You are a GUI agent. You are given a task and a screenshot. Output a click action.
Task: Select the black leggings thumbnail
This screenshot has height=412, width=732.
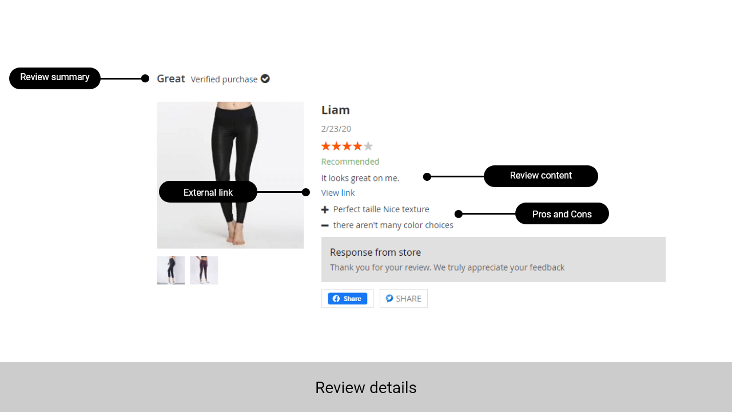click(x=171, y=270)
